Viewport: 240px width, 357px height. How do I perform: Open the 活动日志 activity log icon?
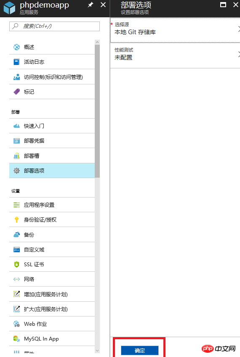click(16, 62)
